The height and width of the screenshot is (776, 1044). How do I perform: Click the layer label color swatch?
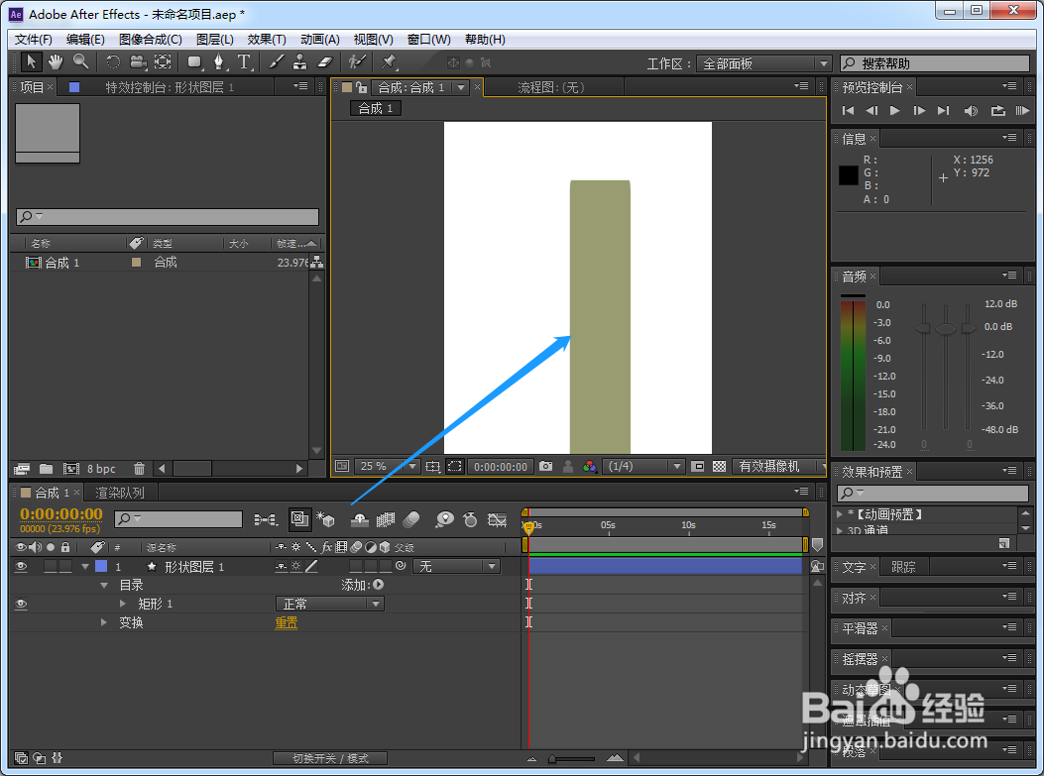[x=101, y=566]
